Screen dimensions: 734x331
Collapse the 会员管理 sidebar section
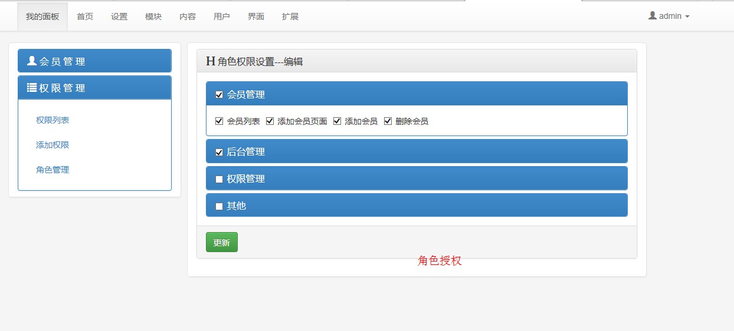tap(94, 61)
